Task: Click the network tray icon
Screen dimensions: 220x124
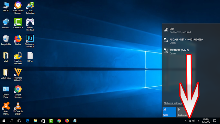Action: pos(190,121)
